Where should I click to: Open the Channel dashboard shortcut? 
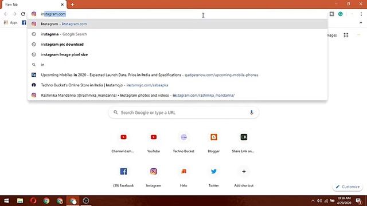[x=123, y=143]
